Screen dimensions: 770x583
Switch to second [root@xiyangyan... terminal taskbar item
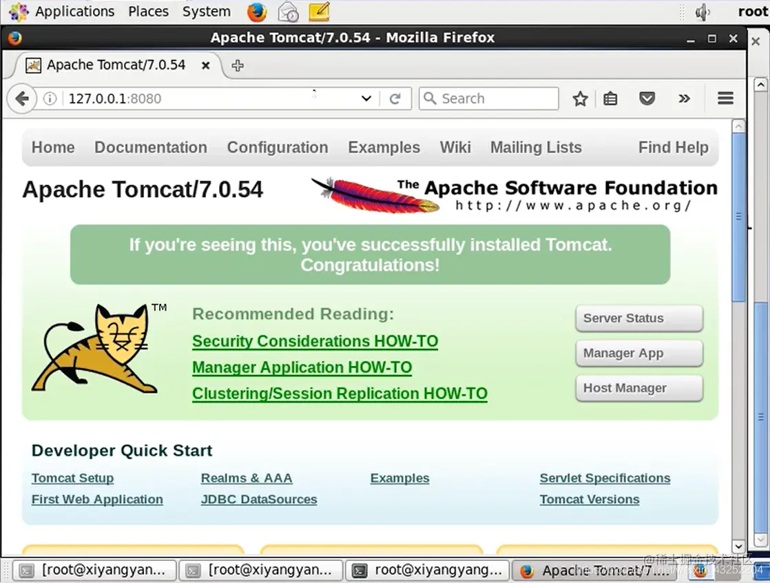[261, 570]
